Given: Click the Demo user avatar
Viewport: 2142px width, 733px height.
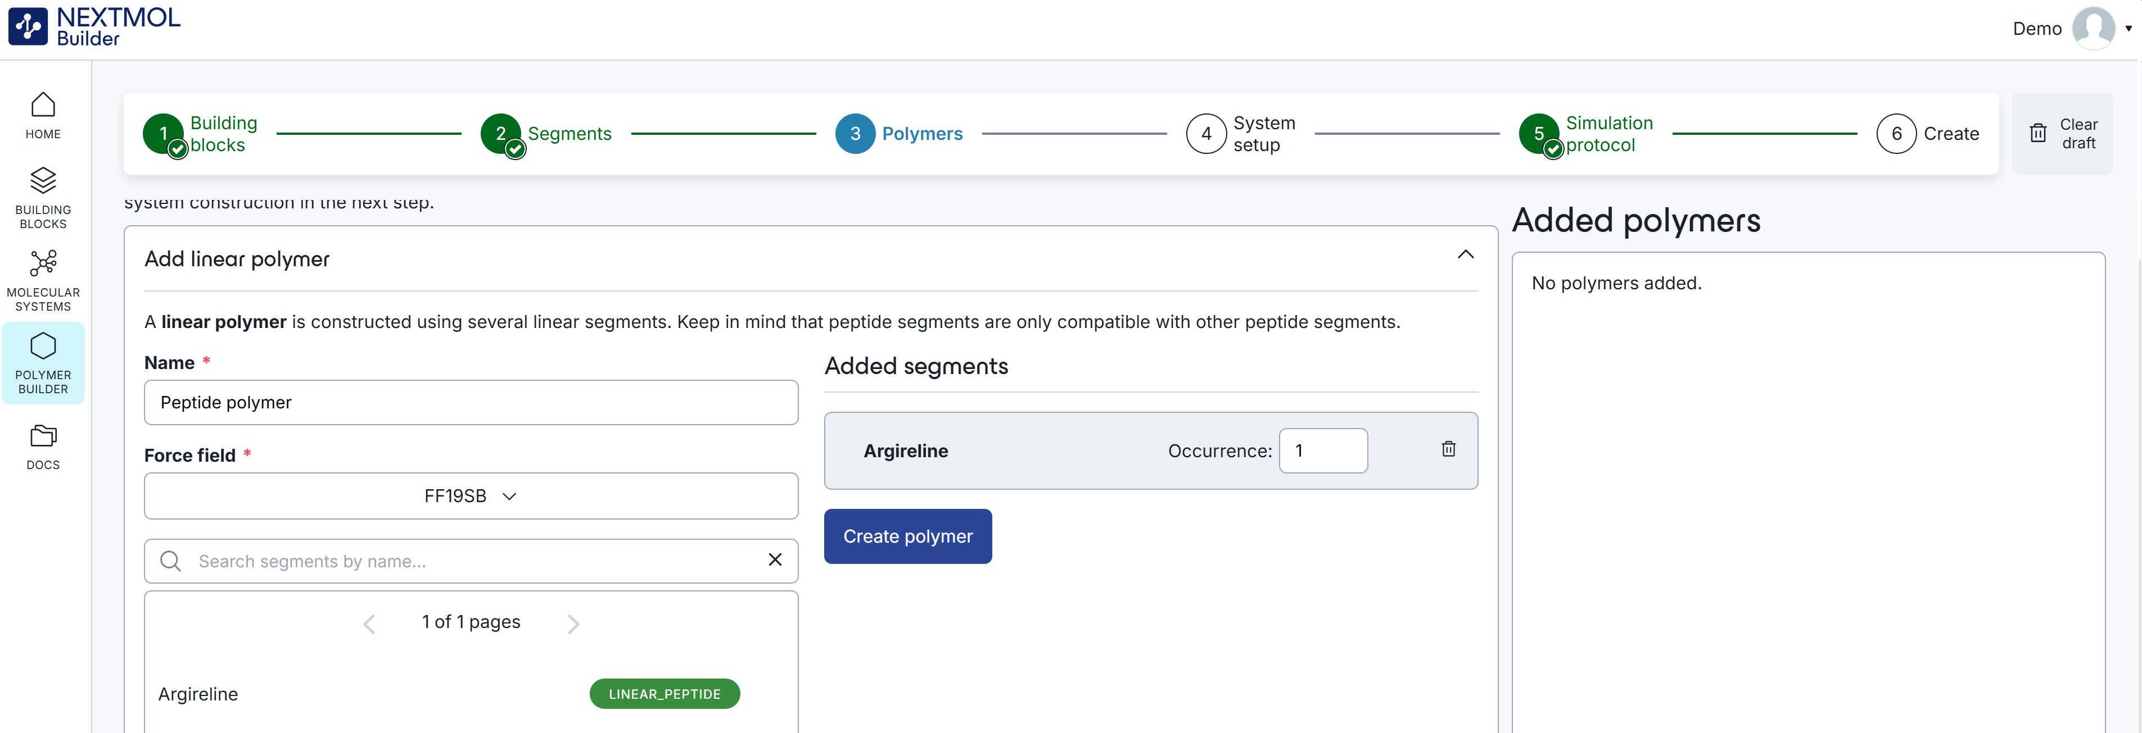Looking at the screenshot, I should coord(2092,28).
